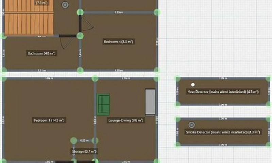Image resolution: width=272 pixels, height=163 pixels.
Task: Click the Heat Detector (mains wired interlinked) label
Action: 223,92
